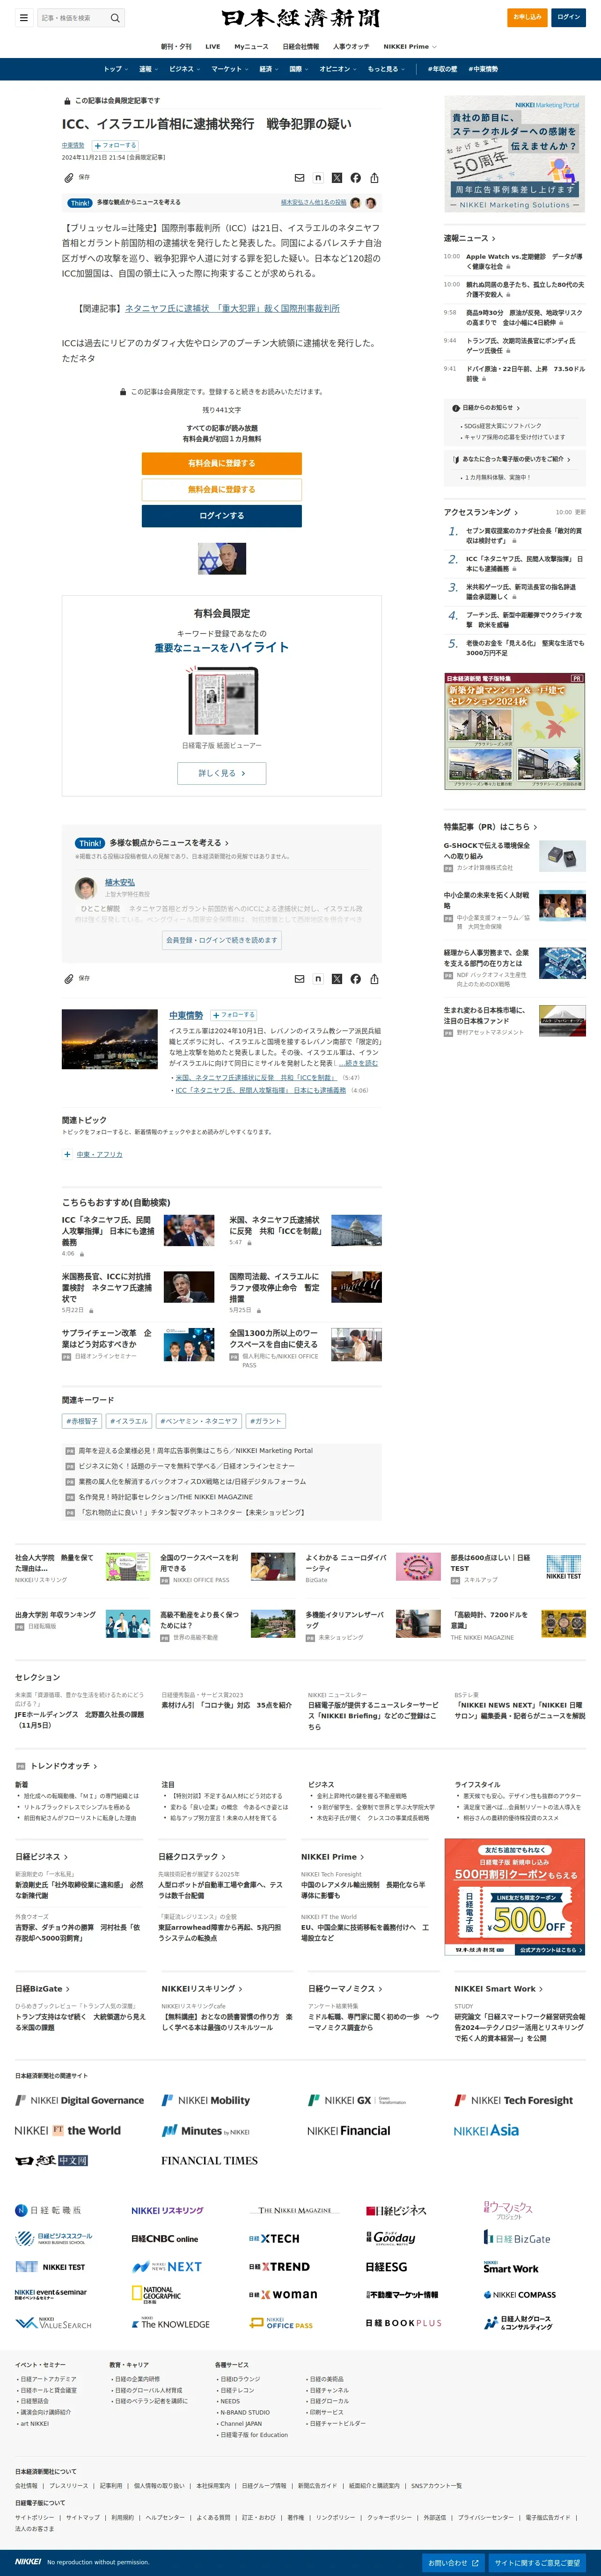Image resolution: width=601 pixels, height=2576 pixels.
Task: Expand the オピニオン nav dropdown
Action: (339, 69)
